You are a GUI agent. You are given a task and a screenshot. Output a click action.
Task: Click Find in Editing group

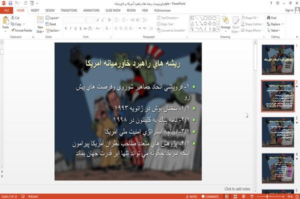click(x=271, y=18)
